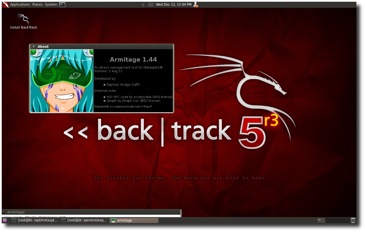The image size is (365, 232).
Task: Switch to the fourth workspace
Action: (x=345, y=220)
